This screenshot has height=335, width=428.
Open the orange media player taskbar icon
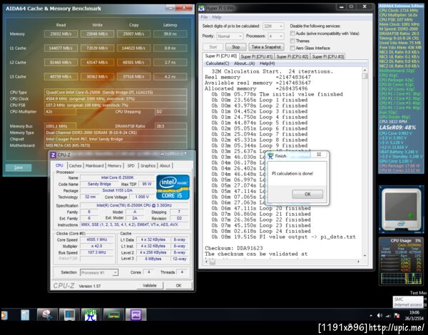point(4,315)
